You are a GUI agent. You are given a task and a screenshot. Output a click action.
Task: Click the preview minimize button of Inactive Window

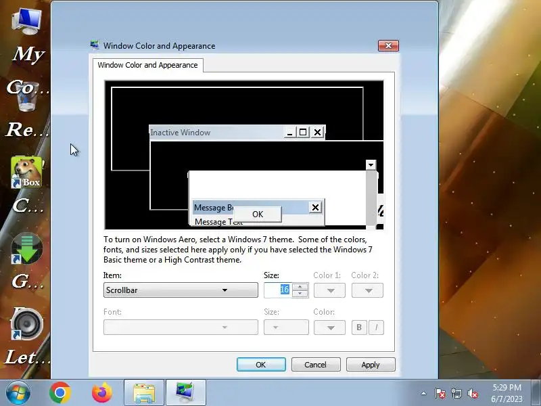click(x=289, y=132)
